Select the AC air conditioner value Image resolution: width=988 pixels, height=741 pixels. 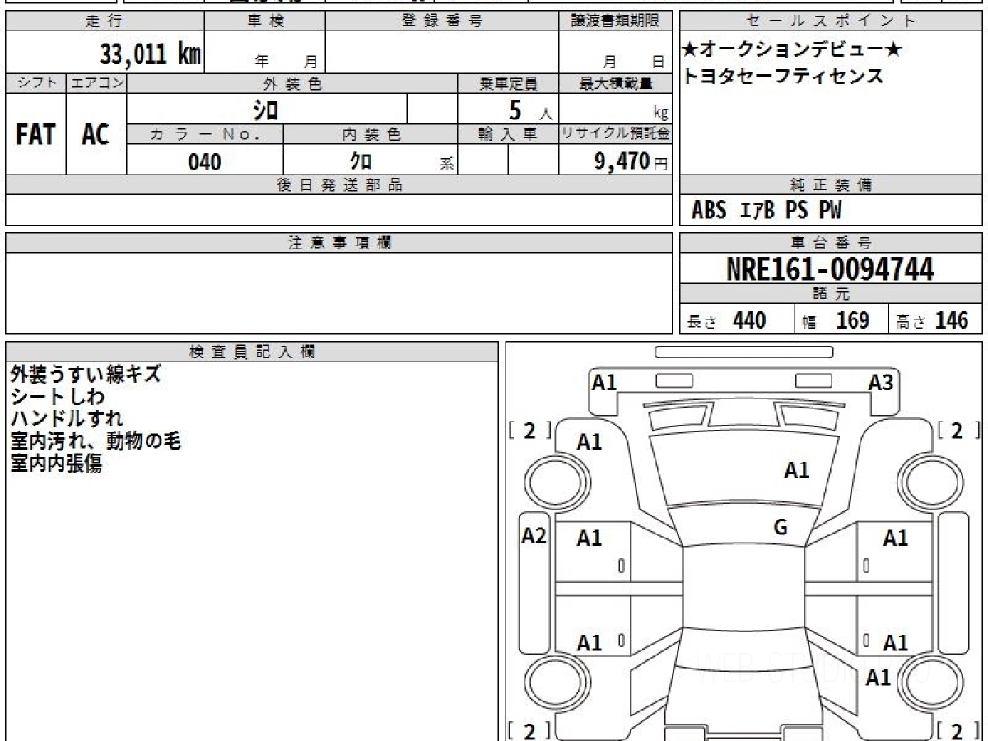point(96,135)
